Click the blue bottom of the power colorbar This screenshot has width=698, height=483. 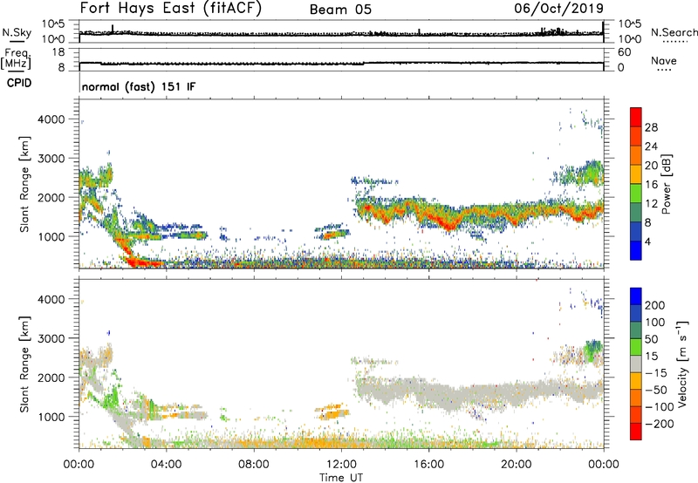636,250
